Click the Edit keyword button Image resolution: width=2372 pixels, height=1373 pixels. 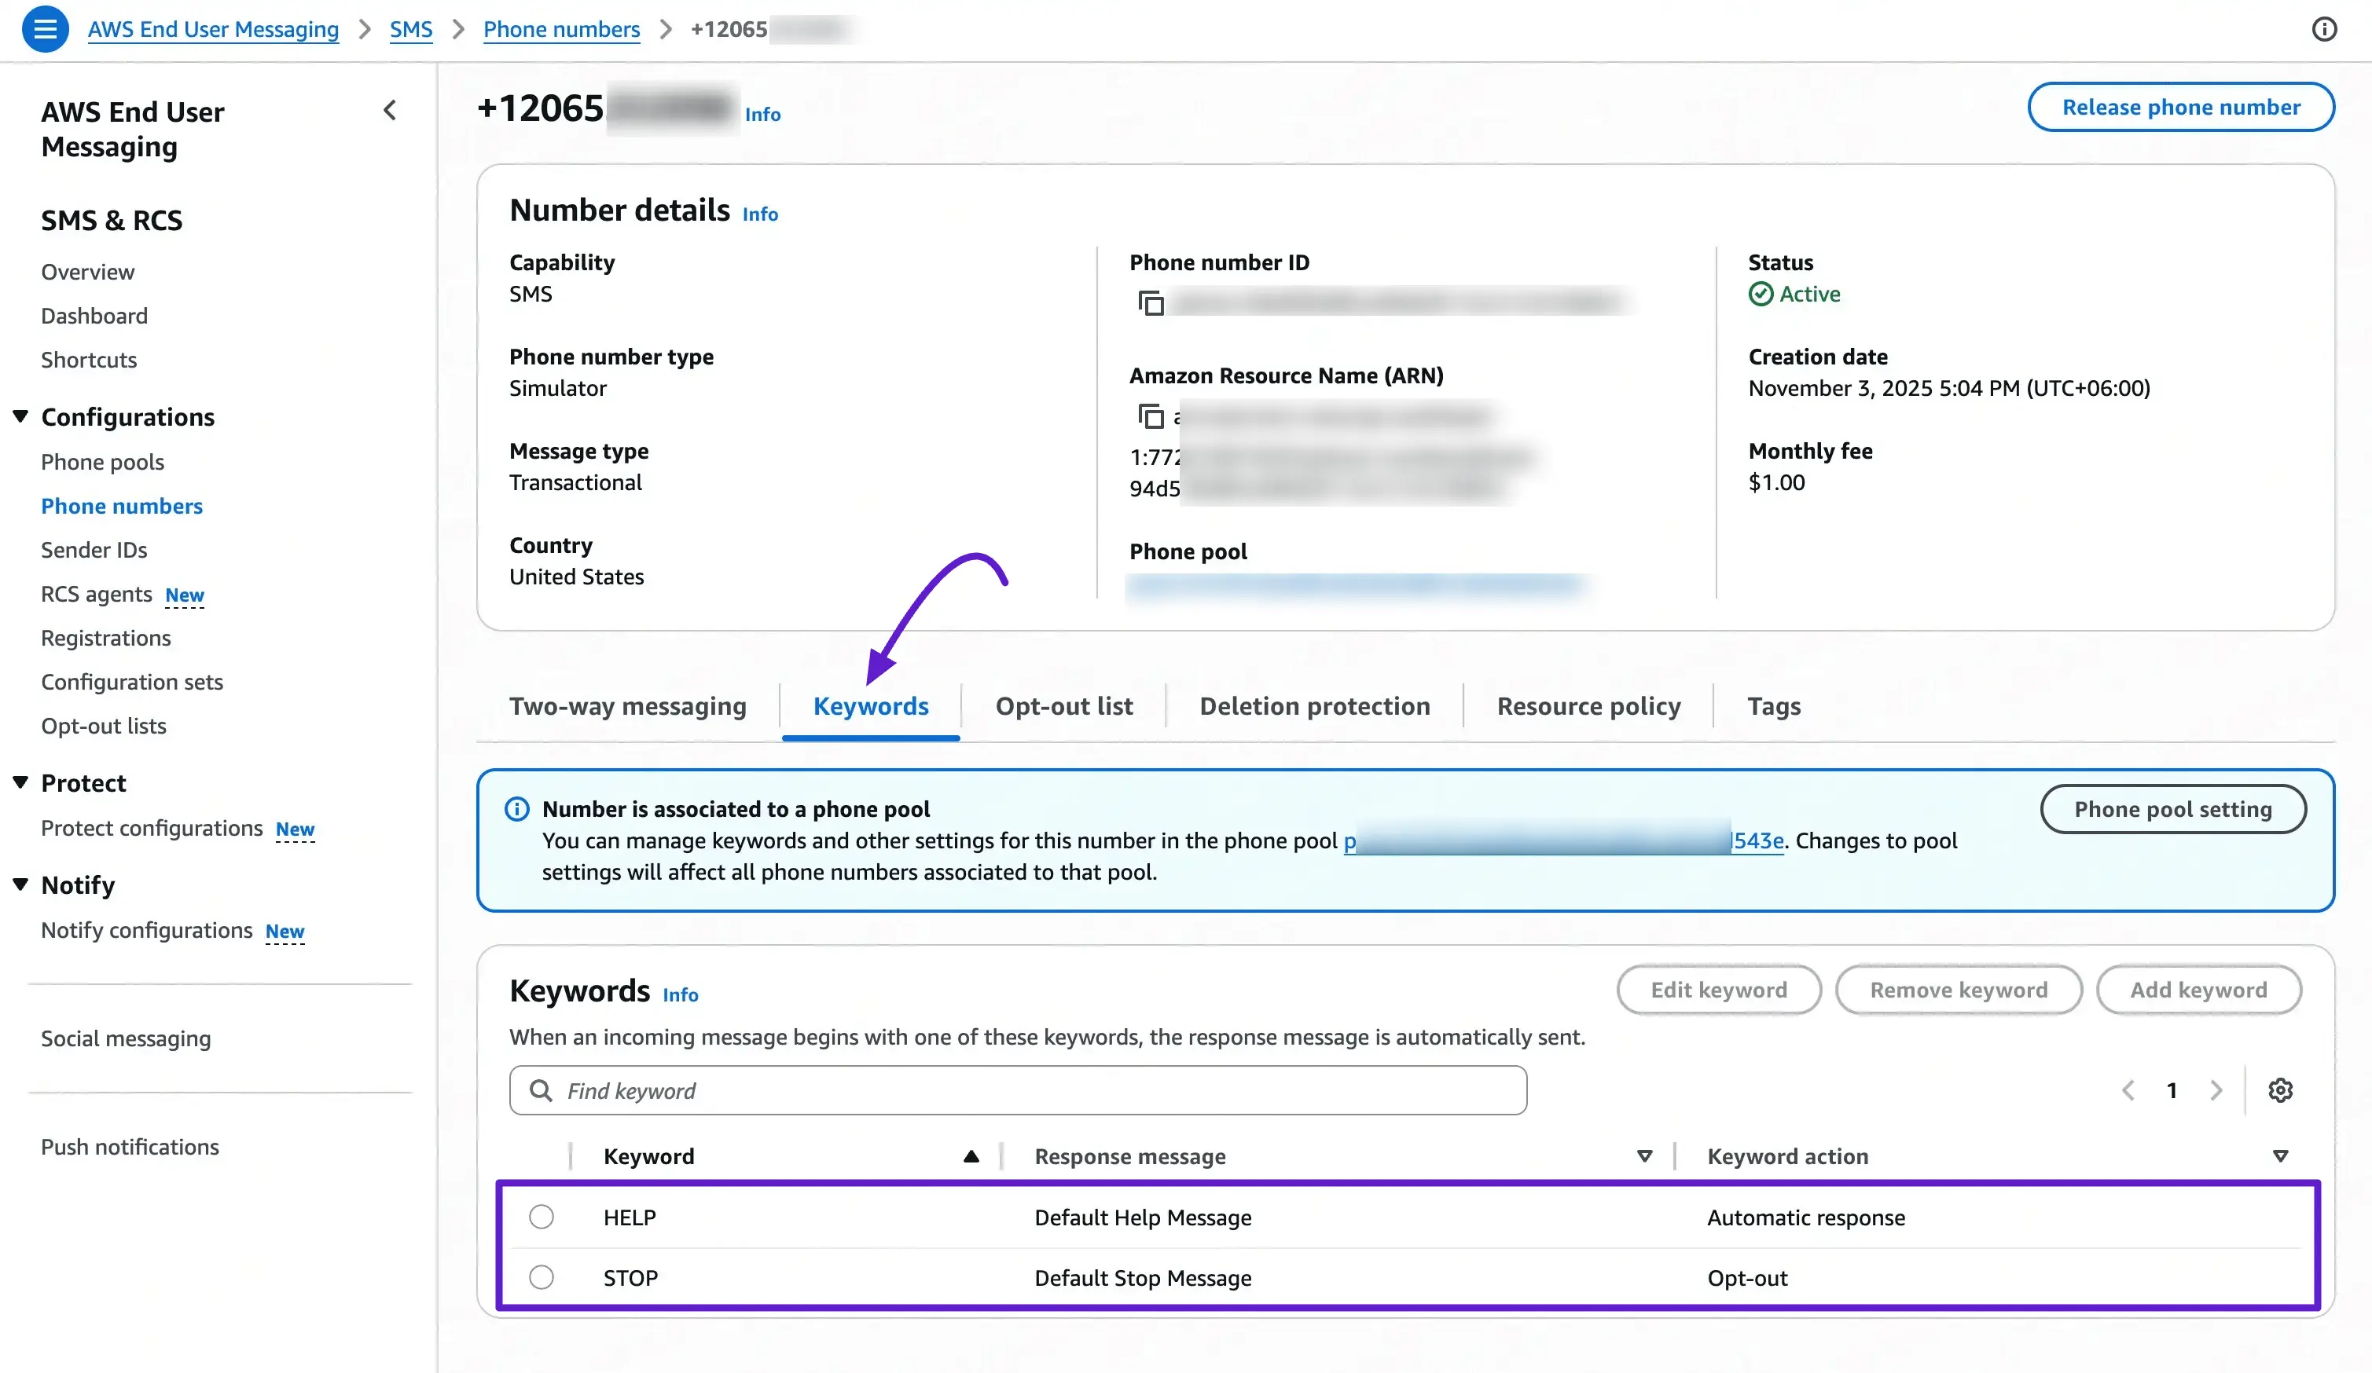coord(1719,990)
